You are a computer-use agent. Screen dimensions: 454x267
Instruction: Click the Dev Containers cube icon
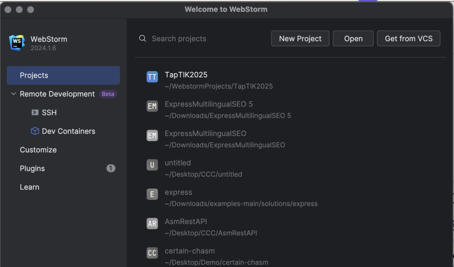35,131
